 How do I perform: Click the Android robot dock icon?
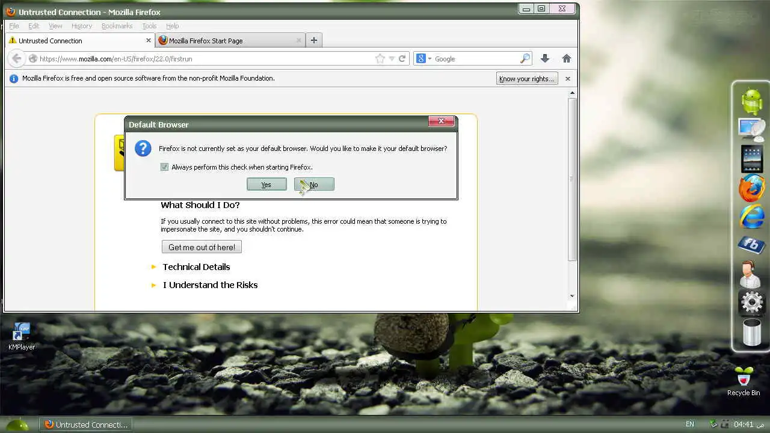[x=752, y=101]
